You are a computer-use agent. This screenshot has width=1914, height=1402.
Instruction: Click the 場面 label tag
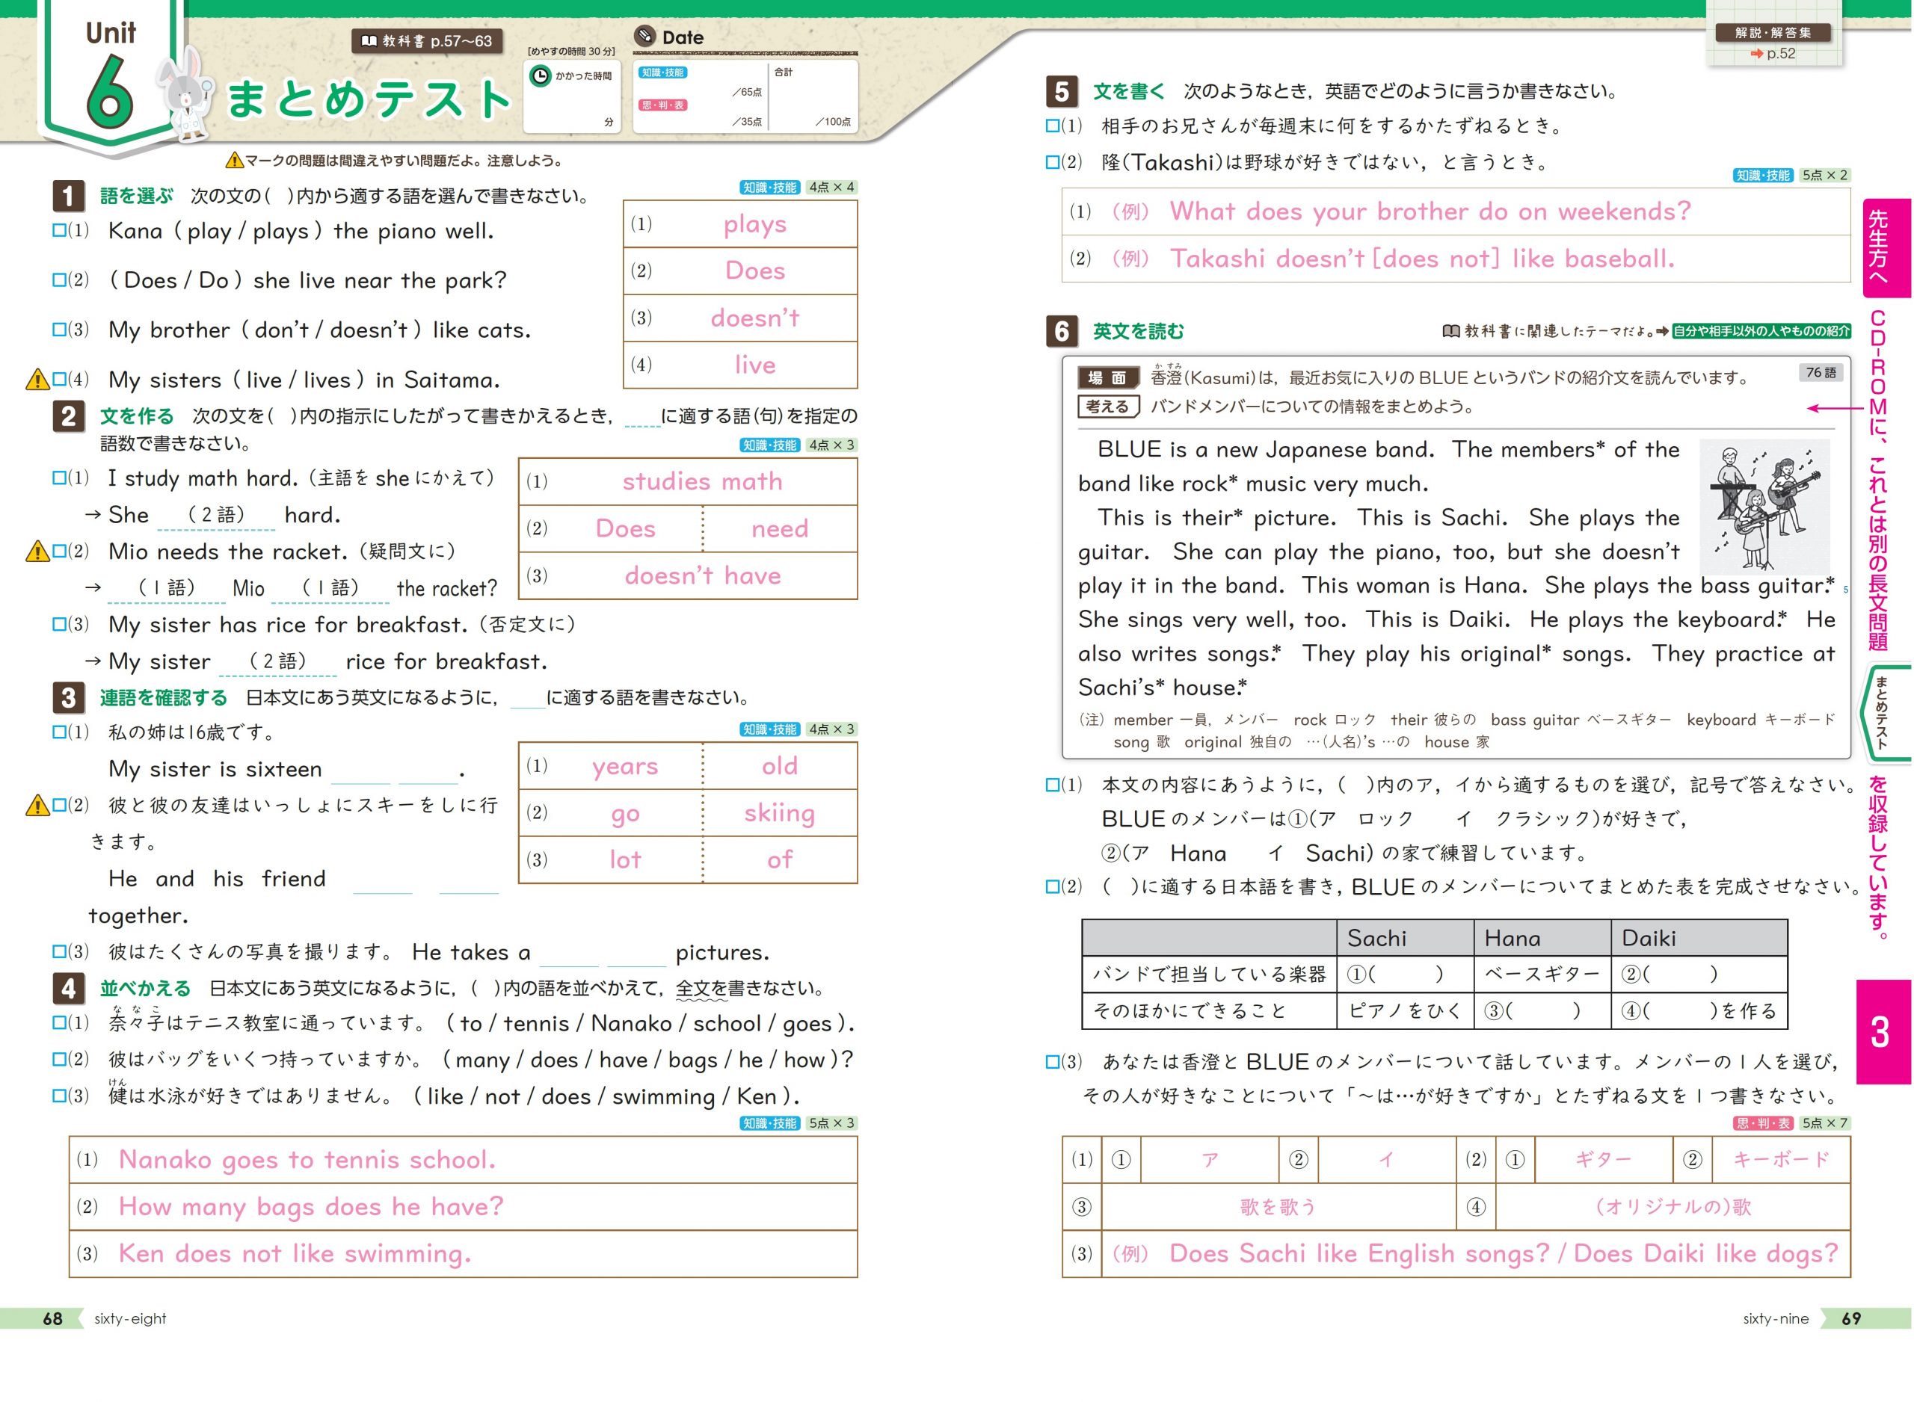1108,377
